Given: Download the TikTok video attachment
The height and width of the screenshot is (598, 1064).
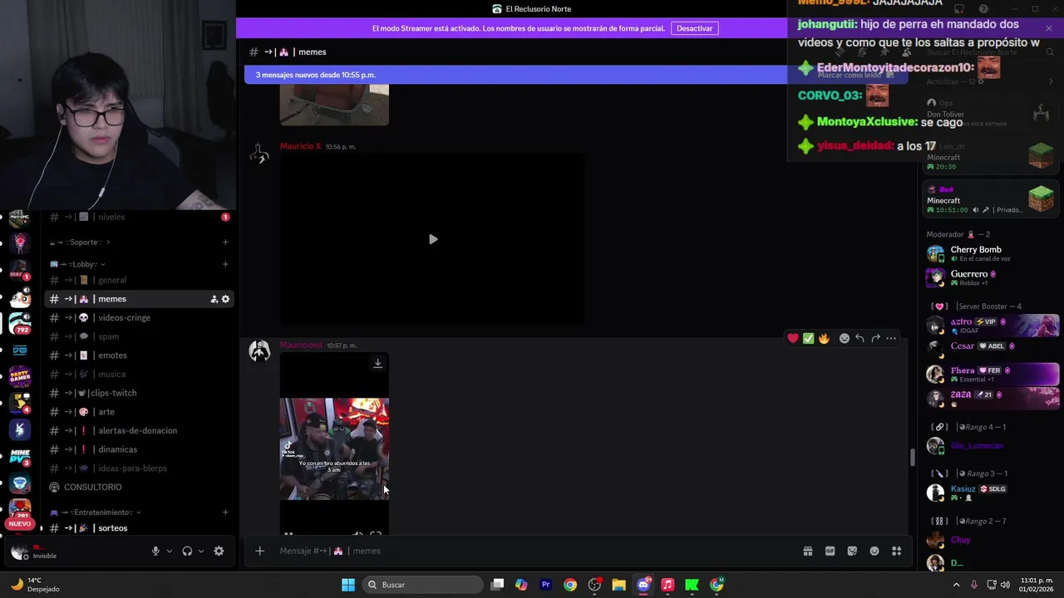Looking at the screenshot, I should [377, 363].
